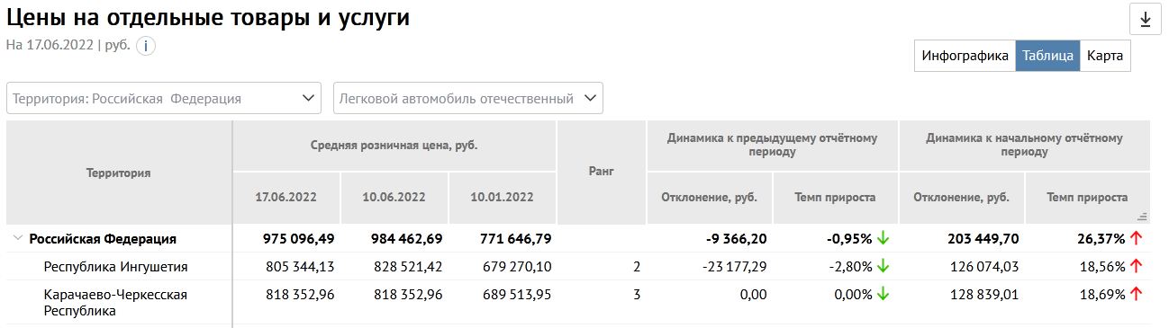Click the column resize grip in Темп прироста header

pos(1142,217)
